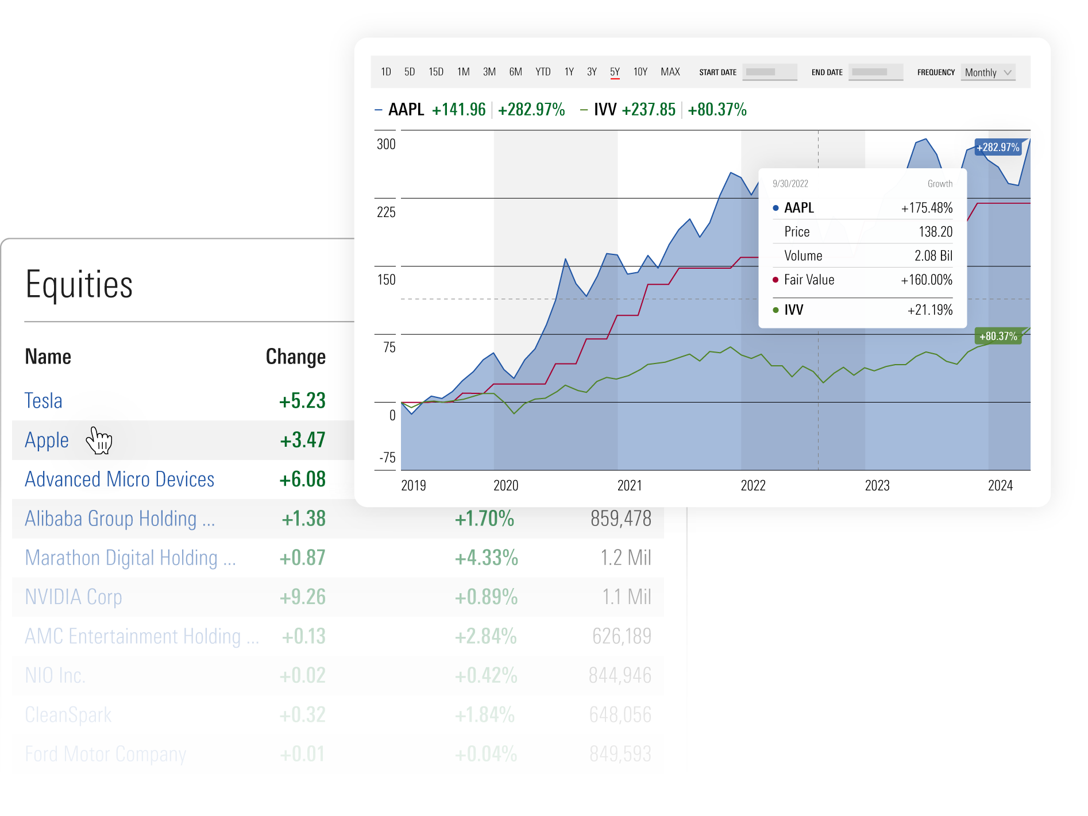1088x816 pixels.
Task: Open the Monthly frequency dropdown
Action: click(987, 72)
